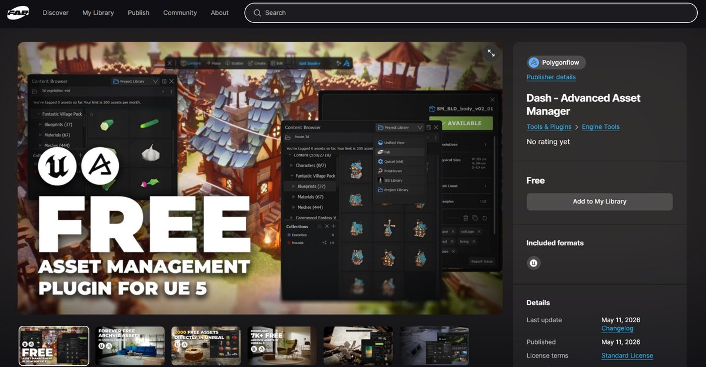Click the No rating yet text
This screenshot has height=367, width=706.
(548, 142)
